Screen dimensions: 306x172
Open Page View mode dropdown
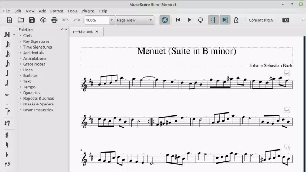tap(135, 20)
